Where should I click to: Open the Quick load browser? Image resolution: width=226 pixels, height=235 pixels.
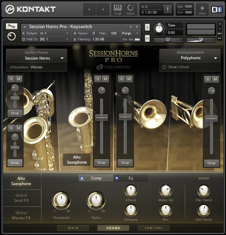(x=130, y=10)
